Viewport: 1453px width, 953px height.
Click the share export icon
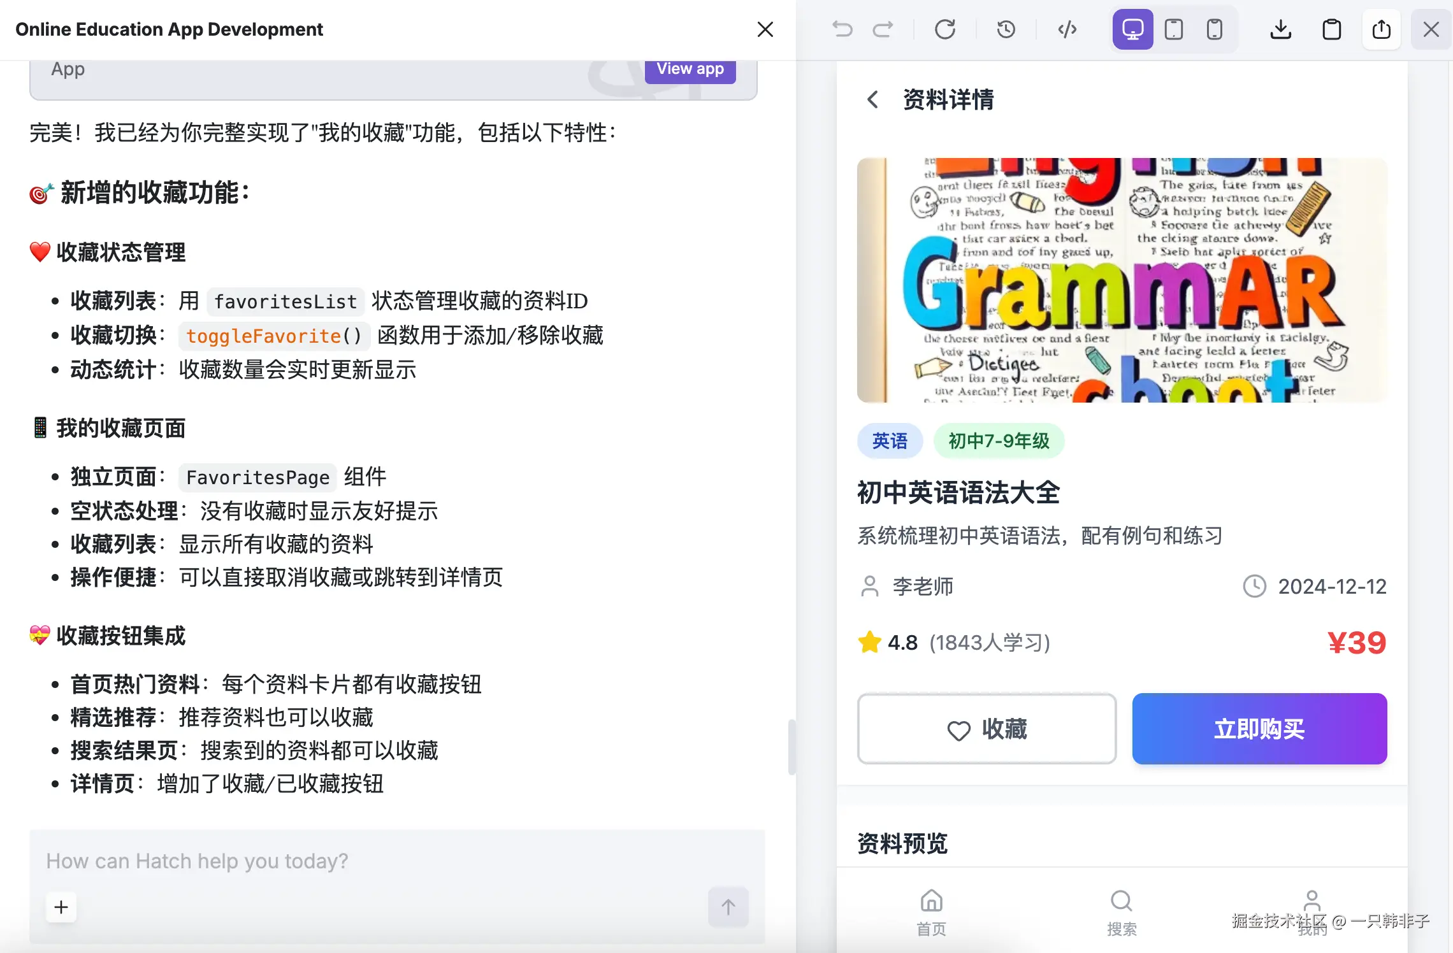(1382, 29)
